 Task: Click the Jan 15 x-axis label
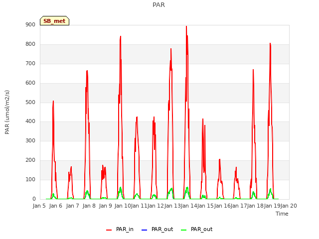point(206,206)
